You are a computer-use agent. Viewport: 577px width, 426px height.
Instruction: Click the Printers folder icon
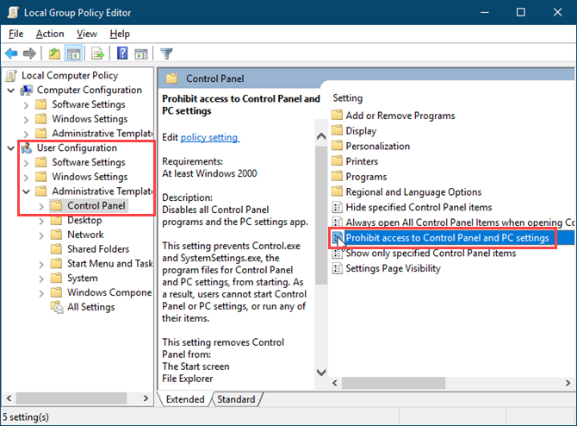tap(337, 161)
